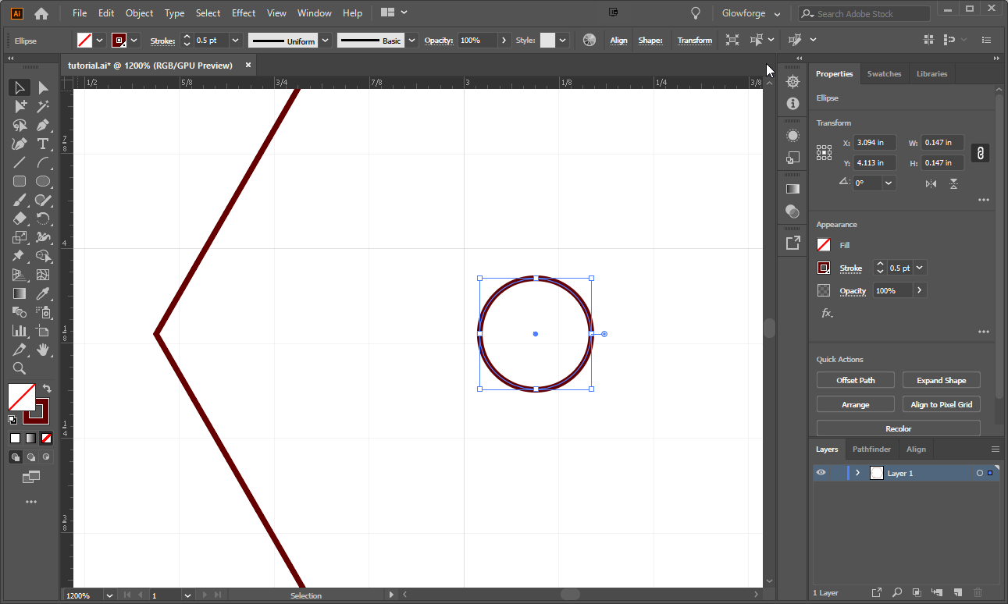
Task: Click the Offset Path button
Action: point(856,381)
